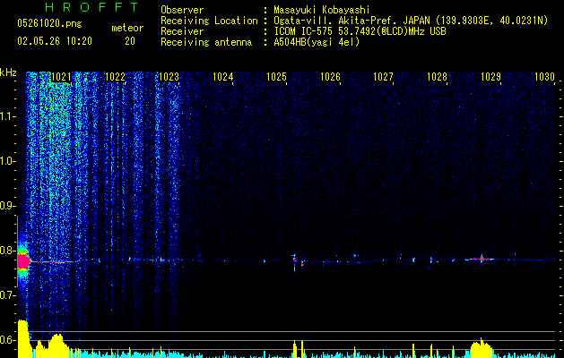The image size is (564, 358).
Task: Select the filename 05261020.png
Action: 49,23
